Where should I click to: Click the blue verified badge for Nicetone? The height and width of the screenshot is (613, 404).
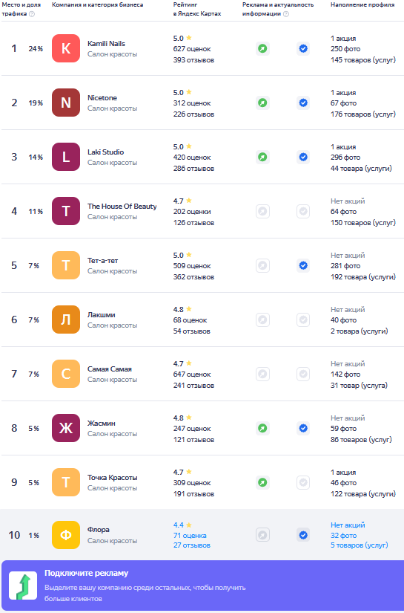303,103
